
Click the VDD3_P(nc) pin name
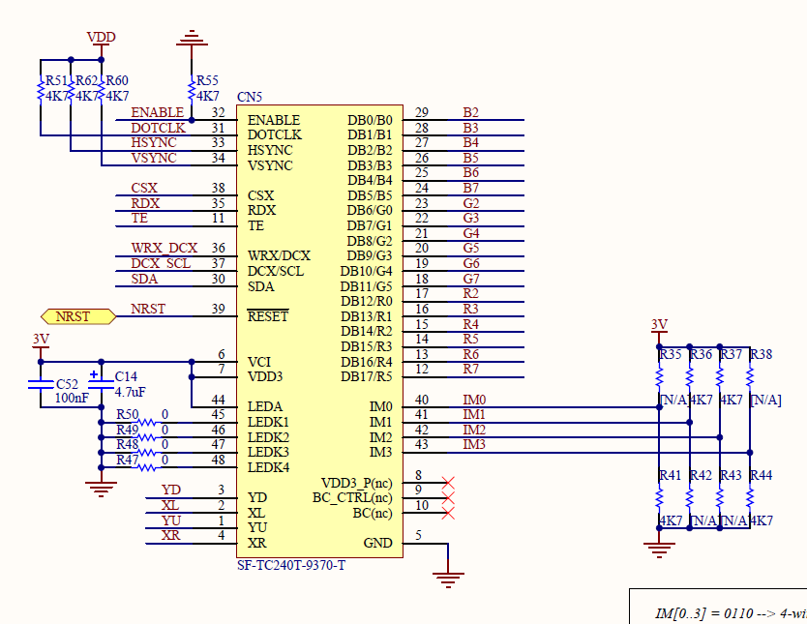click(x=357, y=483)
